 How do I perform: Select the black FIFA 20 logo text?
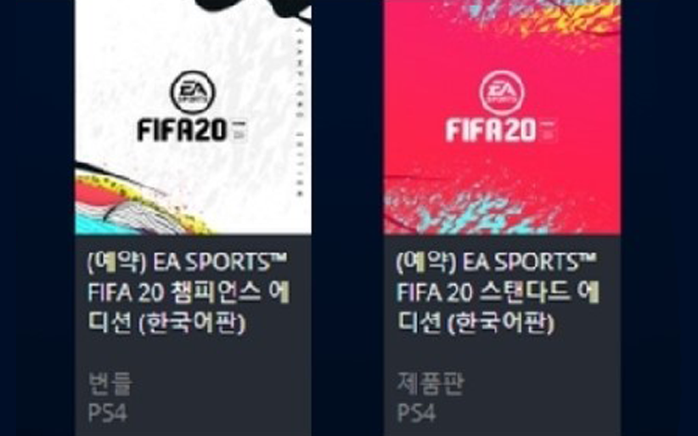[x=183, y=130]
